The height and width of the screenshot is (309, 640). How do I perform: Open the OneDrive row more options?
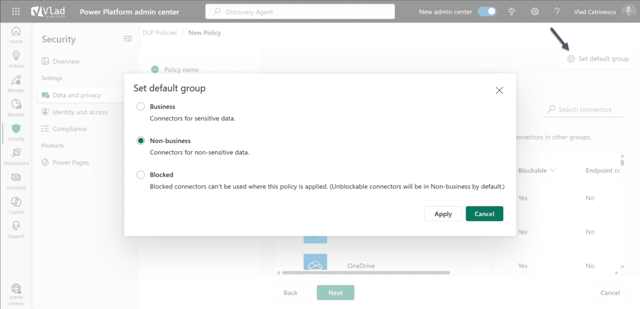point(492,265)
